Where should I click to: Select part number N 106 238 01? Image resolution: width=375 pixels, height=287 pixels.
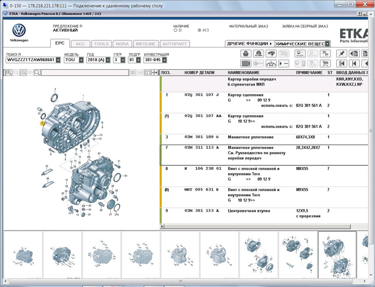pyautogui.click(x=203, y=169)
